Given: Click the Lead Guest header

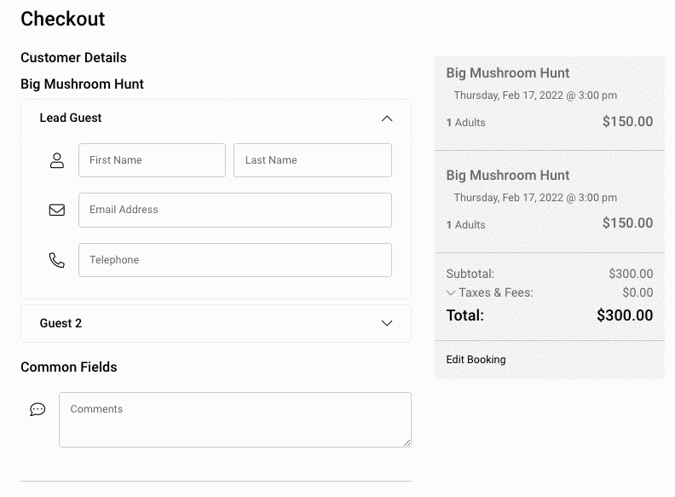Looking at the screenshot, I should [216, 118].
